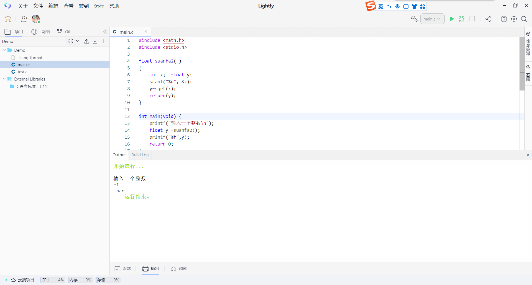Open the 文件 menu

[38, 6]
